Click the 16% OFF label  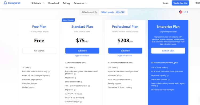click(x=120, y=12)
